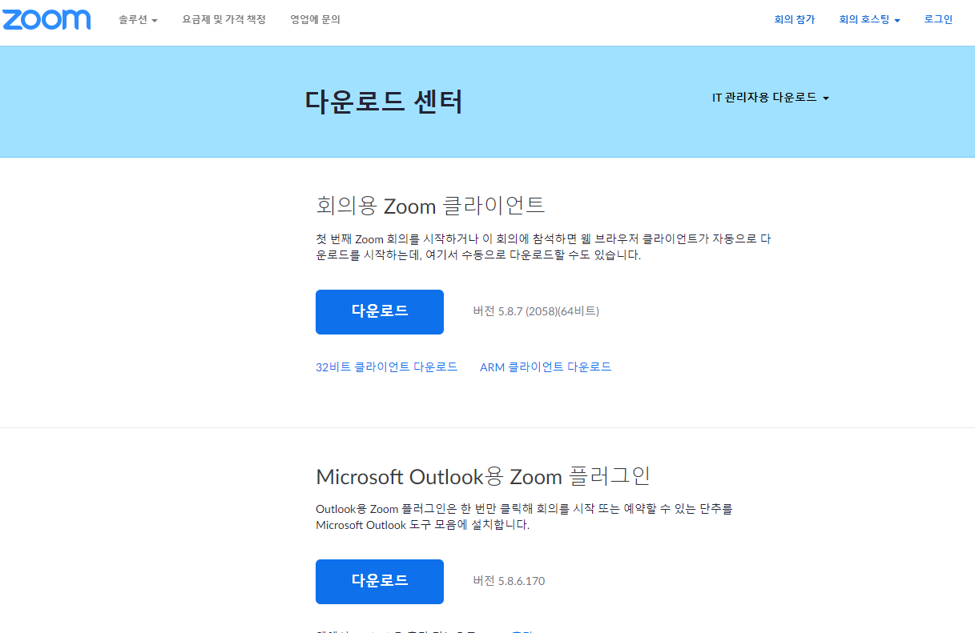Click the paragraph starting 첫 번째 Zoom 회의를
This screenshot has width=975, height=633.
tap(543, 247)
